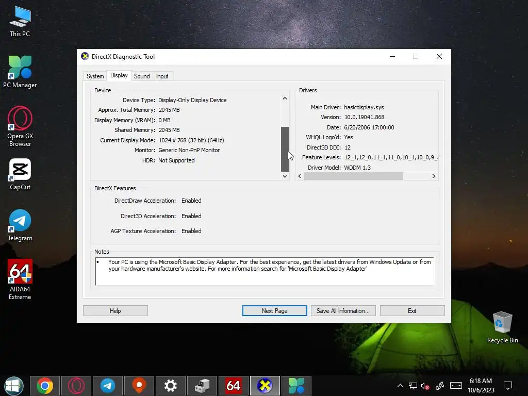Open Settings gear in taskbar
Image resolution: width=528 pixels, height=396 pixels.
[170, 386]
